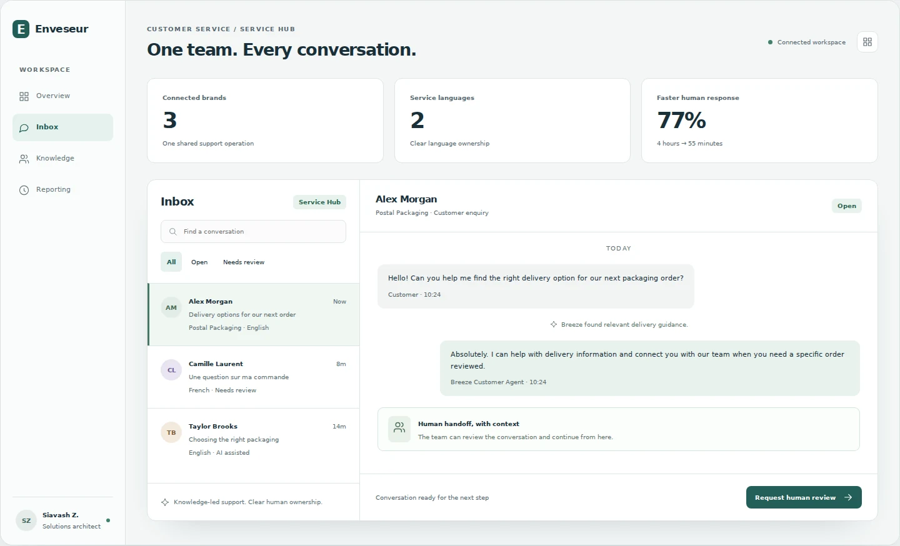Click the customer message about delivery option
900x546 pixels.
click(x=536, y=286)
